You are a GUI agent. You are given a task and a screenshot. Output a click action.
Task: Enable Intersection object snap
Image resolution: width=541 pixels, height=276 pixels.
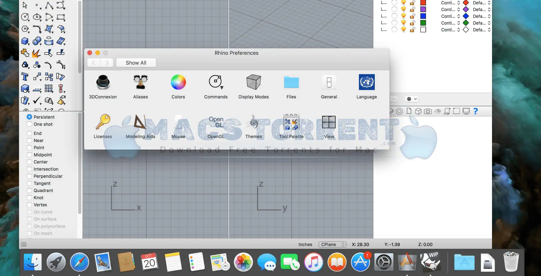tap(29, 169)
